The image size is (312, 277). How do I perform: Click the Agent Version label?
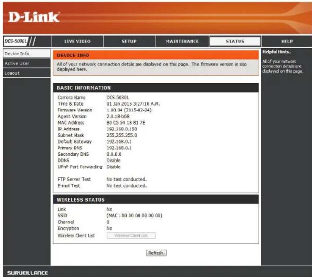coord(72,117)
